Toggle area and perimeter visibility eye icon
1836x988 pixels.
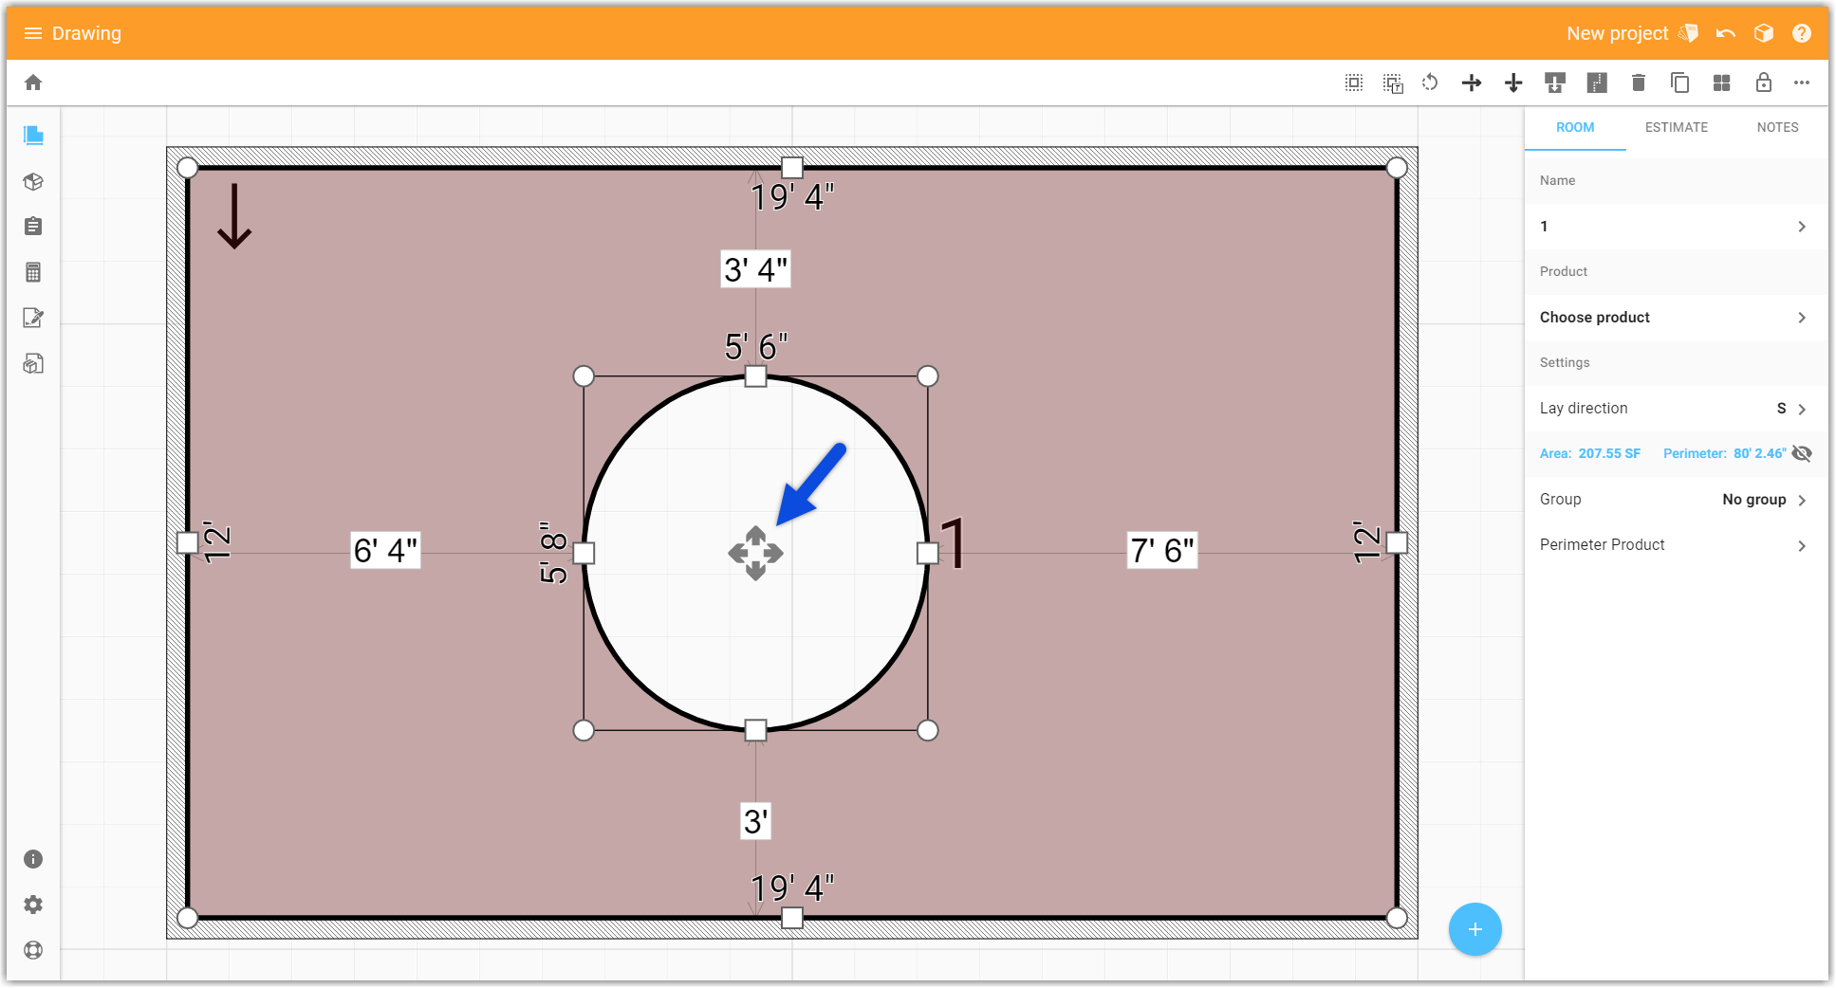[1802, 453]
